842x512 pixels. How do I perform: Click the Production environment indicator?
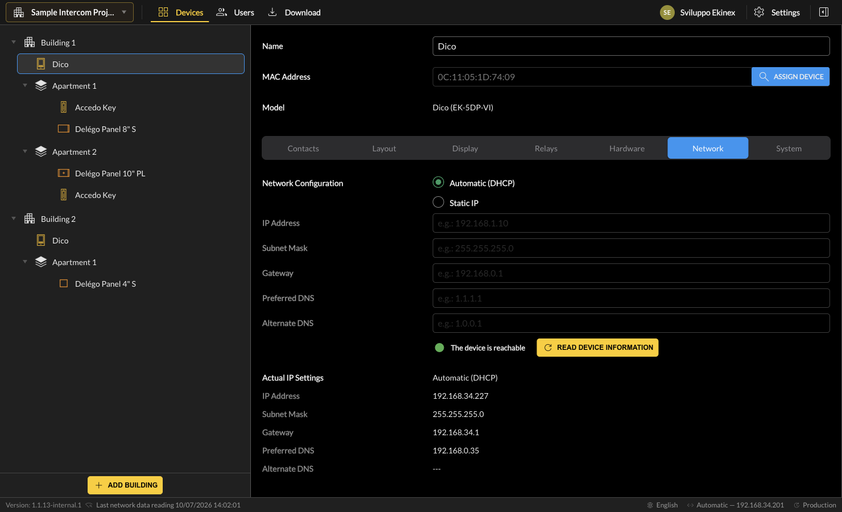[x=815, y=505]
